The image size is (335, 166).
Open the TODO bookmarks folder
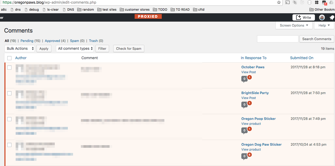(160, 10)
